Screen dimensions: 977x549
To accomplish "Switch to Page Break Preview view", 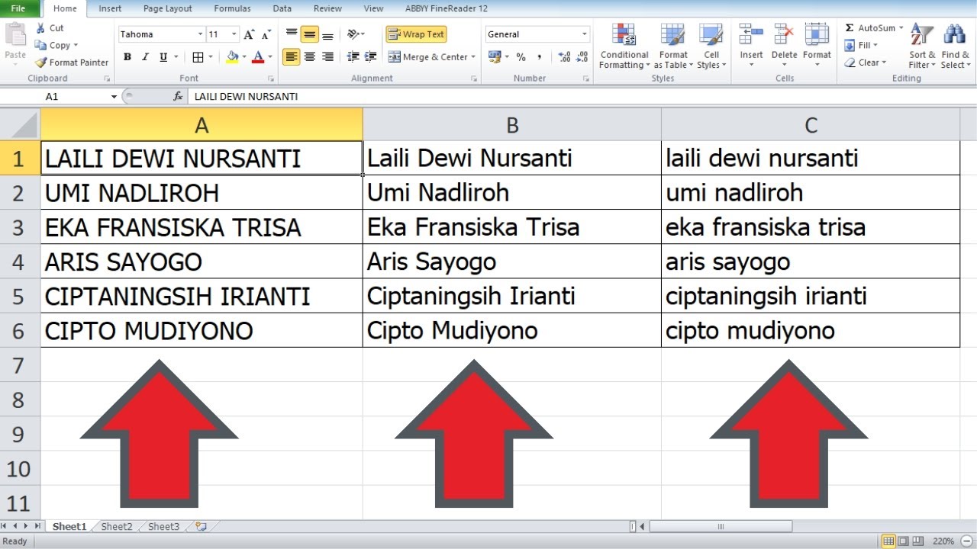I will point(917,541).
